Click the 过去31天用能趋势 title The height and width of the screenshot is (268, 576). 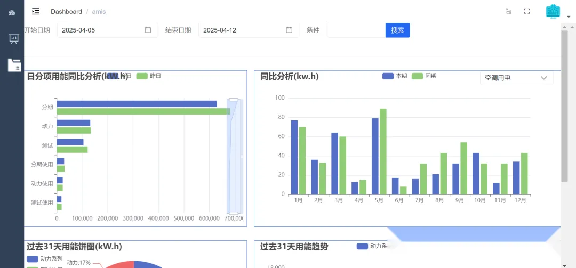tap(294, 247)
